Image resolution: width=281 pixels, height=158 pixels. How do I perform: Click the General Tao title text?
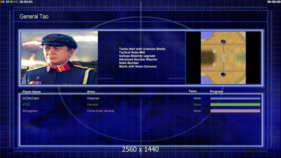34,17
